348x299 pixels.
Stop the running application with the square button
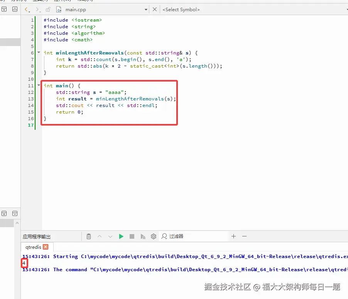[x=132, y=236]
